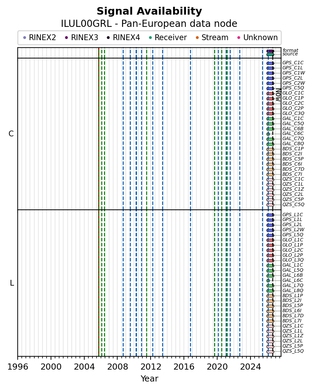Select the format row label
Image resolution: width=312 pixels, height=390 pixels.
[x=290, y=50]
